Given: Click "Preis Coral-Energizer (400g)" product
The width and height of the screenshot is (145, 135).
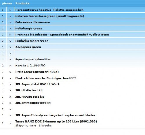Looking at the screenshot, I should 37,72.
